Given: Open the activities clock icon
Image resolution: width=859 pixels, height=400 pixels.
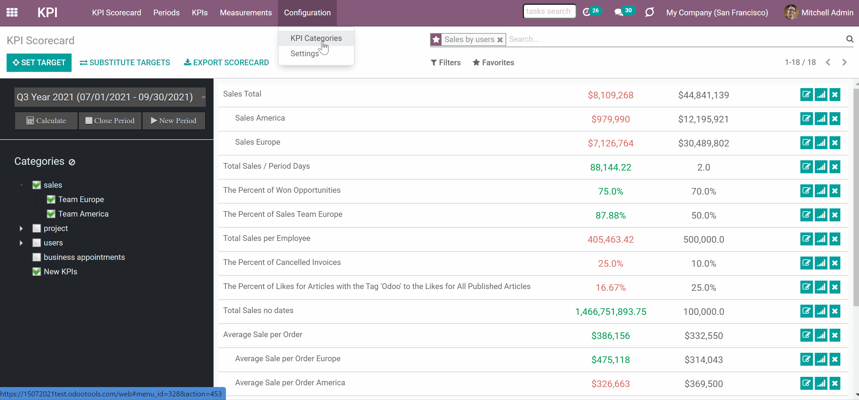Looking at the screenshot, I should [587, 12].
